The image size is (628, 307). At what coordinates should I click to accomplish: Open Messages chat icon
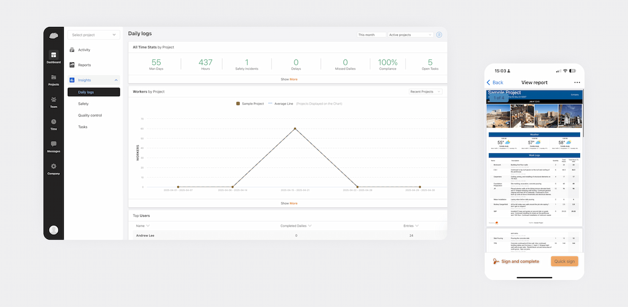[54, 143]
